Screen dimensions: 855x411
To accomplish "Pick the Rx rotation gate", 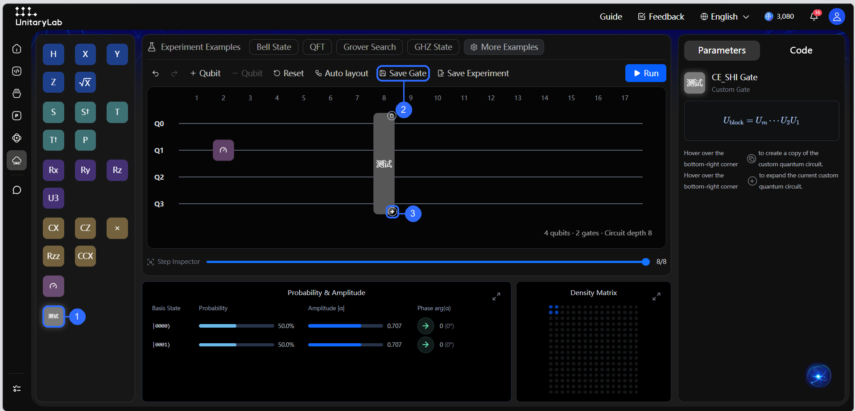I will point(54,170).
